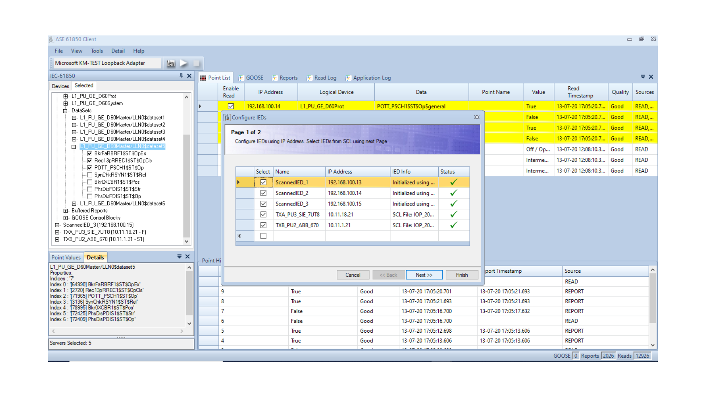
Task: Collapse the LLN0$dataset5 tree node
Action: [x=74, y=146]
